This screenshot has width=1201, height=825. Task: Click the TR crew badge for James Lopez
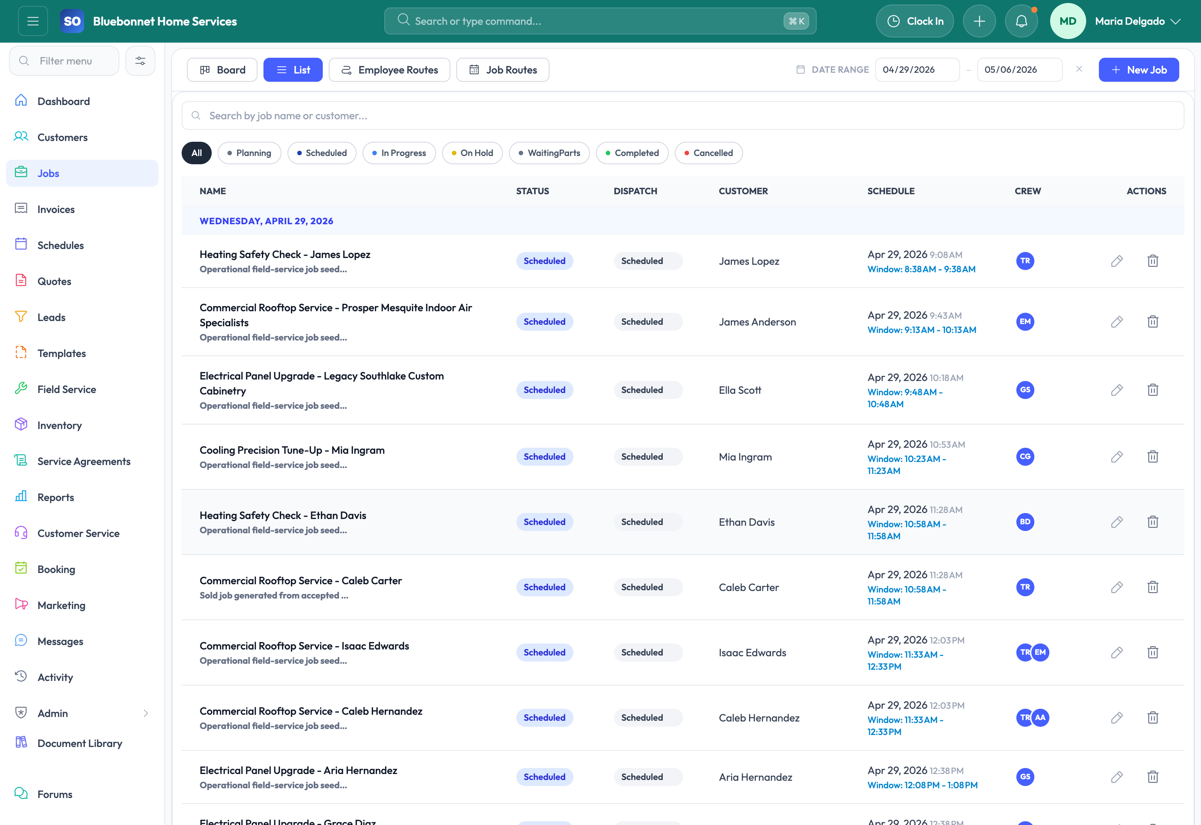[1025, 261]
